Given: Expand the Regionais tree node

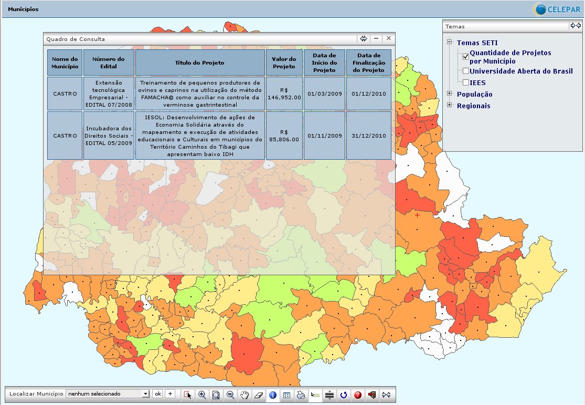Looking at the screenshot, I should click(x=450, y=106).
